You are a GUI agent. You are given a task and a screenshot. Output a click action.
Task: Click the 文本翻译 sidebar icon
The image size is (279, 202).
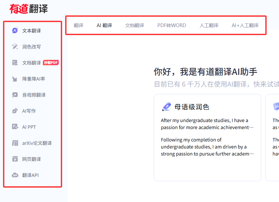click(x=15, y=30)
